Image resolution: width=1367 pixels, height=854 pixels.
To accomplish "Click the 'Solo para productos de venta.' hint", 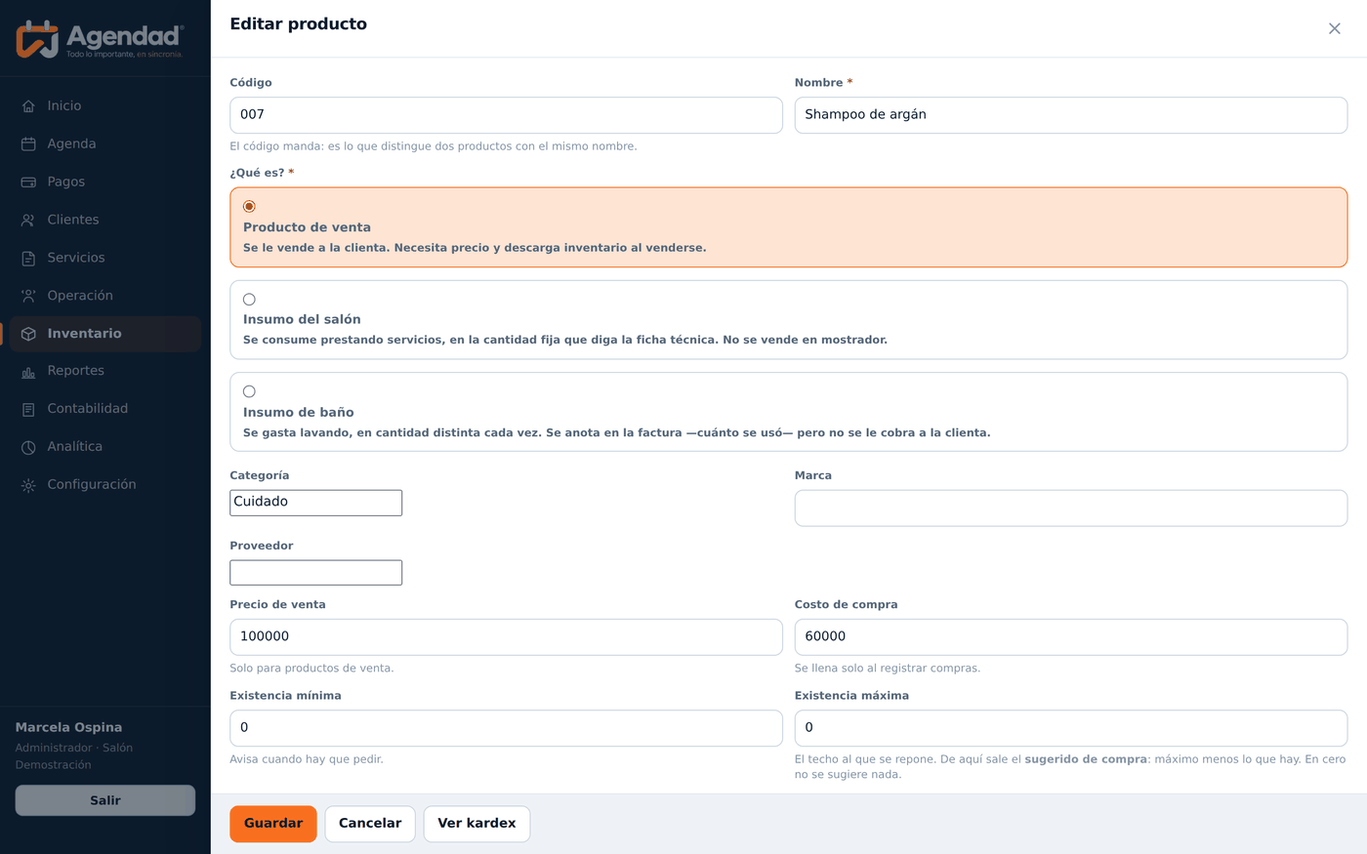I will [x=311, y=669].
